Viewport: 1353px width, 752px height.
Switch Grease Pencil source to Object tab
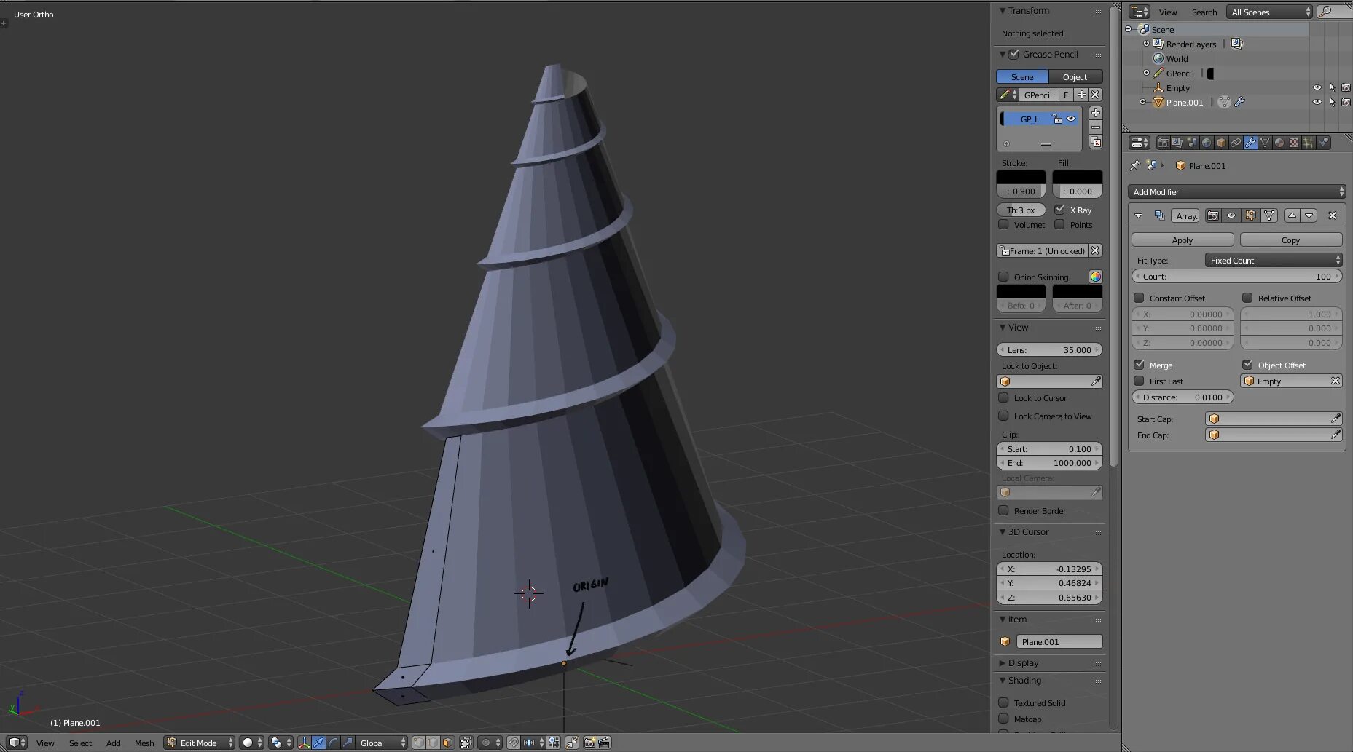tap(1075, 77)
